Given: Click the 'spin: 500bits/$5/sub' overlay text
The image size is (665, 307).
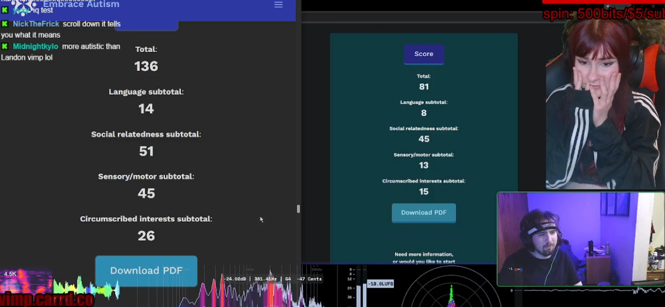Looking at the screenshot, I should (604, 14).
